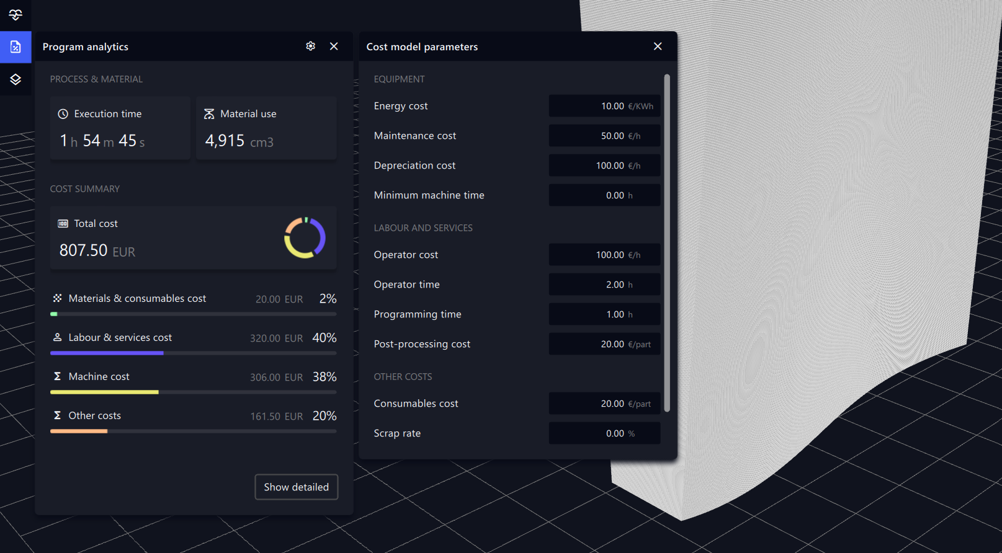This screenshot has width=1002, height=553.
Task: Edit the Scrap rate input field
Action: click(604, 433)
